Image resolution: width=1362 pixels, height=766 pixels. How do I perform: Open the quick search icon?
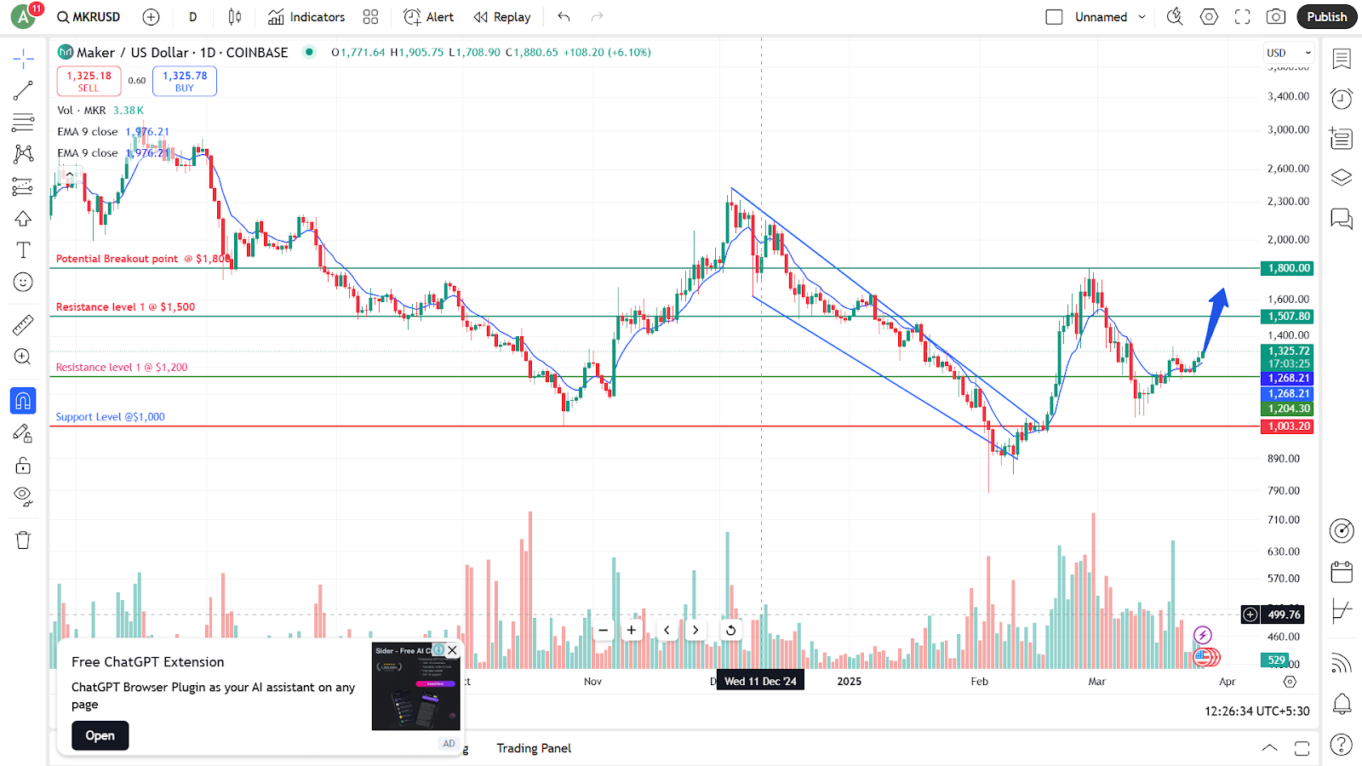pos(1175,17)
